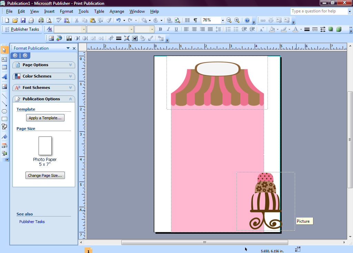Expand the Page Options section
The height and width of the screenshot is (253, 353).
(x=43, y=65)
